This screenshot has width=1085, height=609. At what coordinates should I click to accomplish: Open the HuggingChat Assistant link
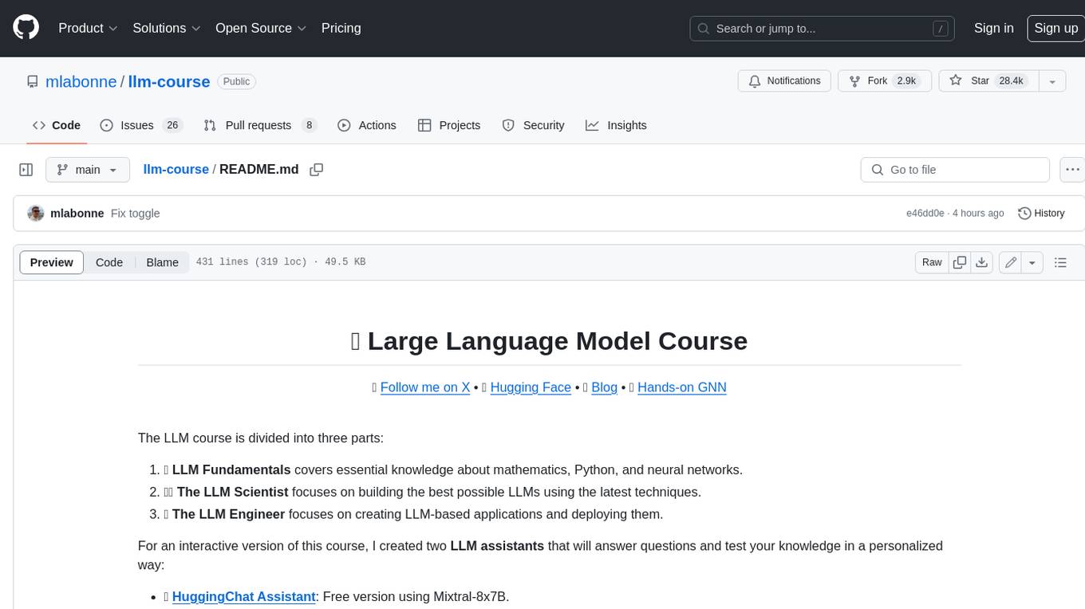click(x=244, y=596)
